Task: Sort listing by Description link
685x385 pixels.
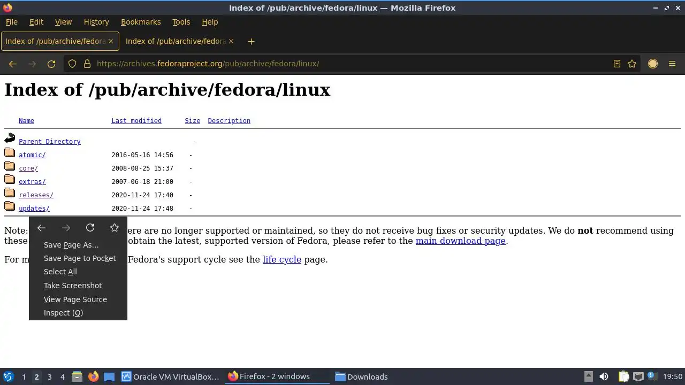Action: click(x=229, y=121)
